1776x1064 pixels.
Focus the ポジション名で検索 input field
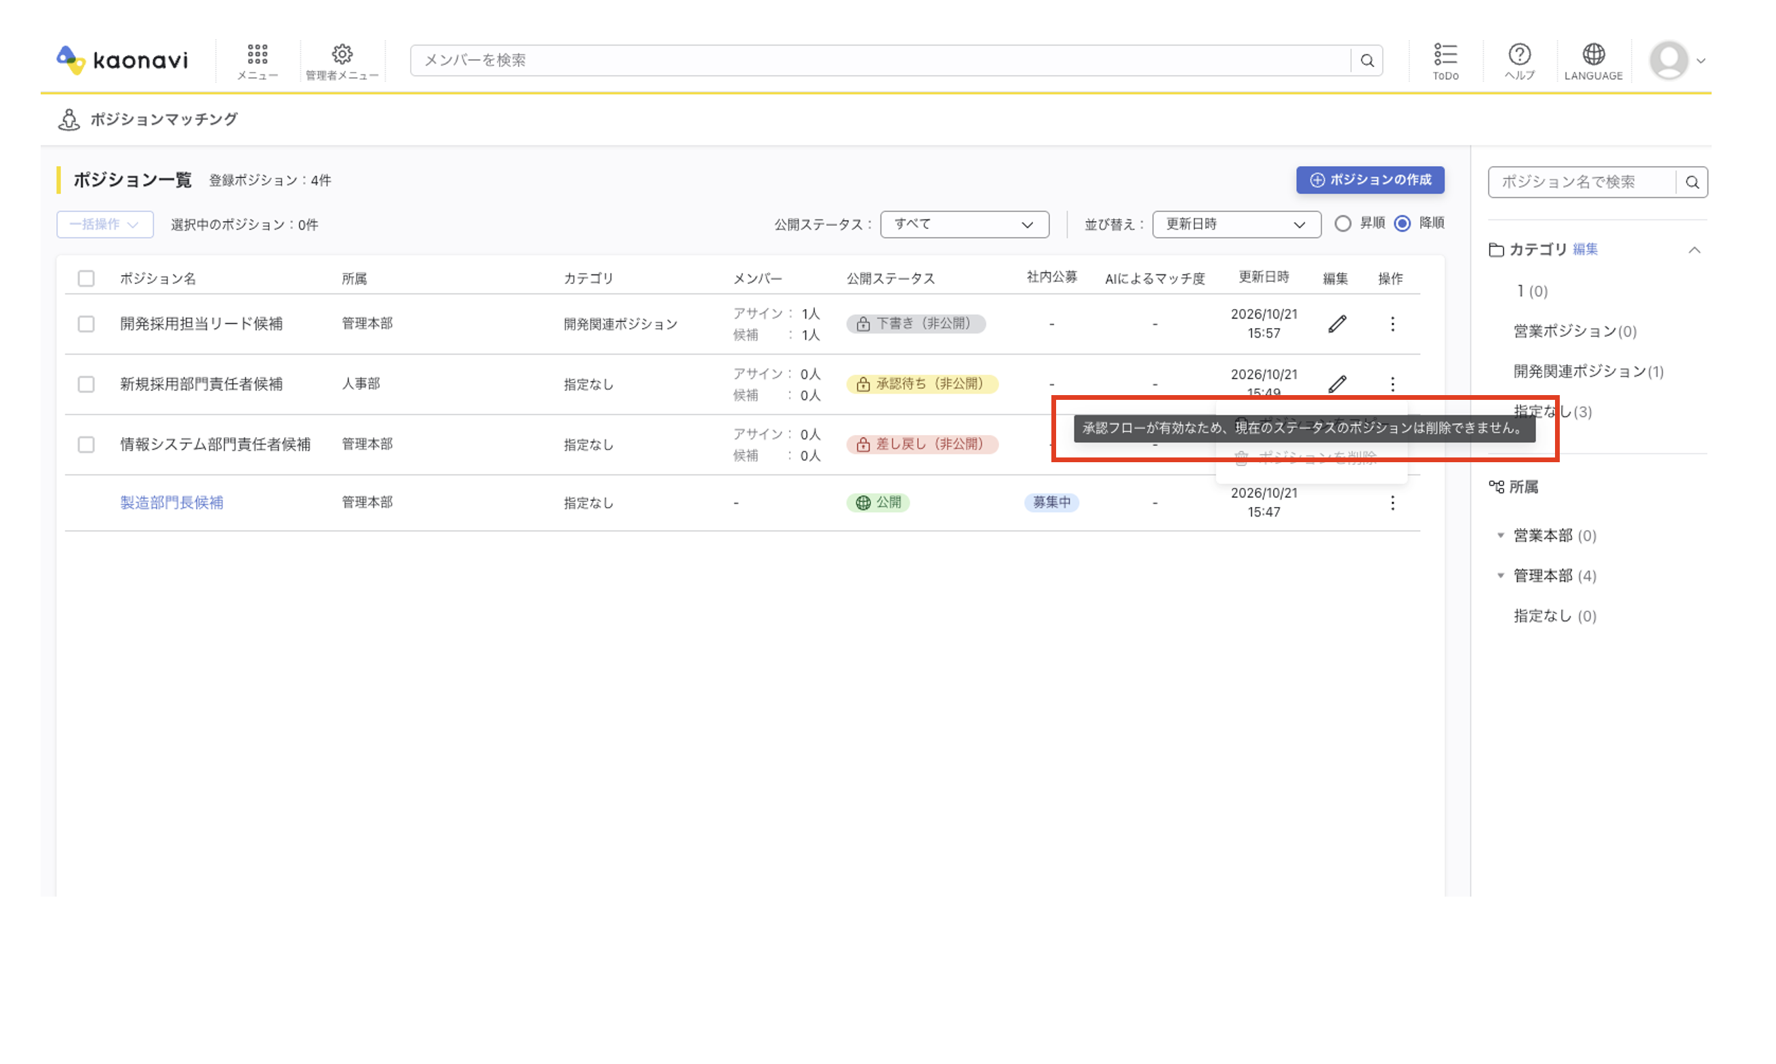point(1581,182)
